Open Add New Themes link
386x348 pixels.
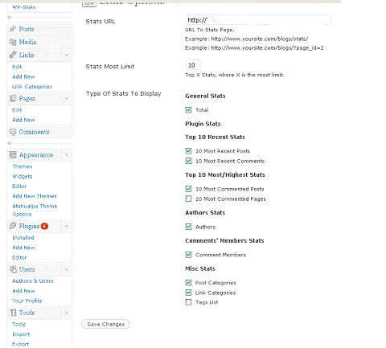(35, 196)
